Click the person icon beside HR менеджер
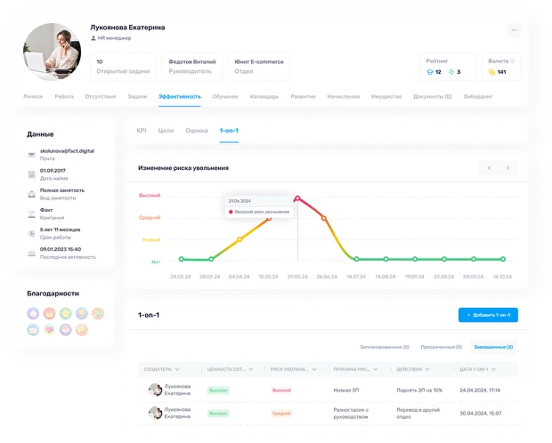552x443 pixels. (93, 38)
